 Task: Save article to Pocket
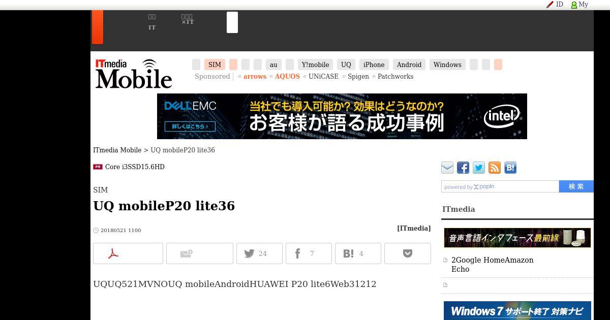coord(408,253)
